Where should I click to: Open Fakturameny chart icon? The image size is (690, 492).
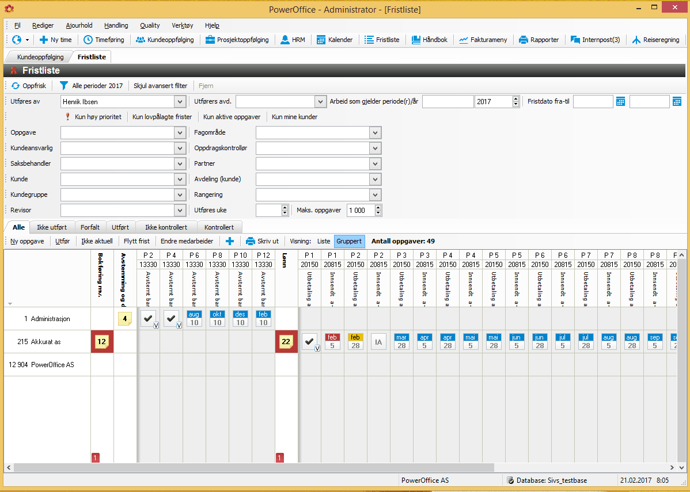[464, 40]
